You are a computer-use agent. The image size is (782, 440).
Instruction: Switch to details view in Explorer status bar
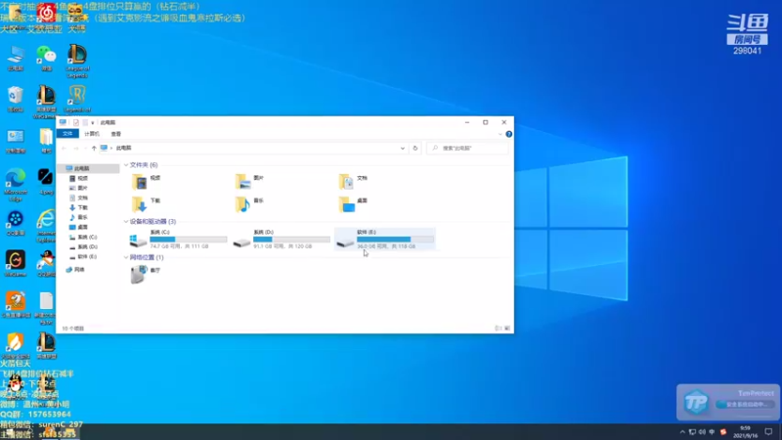click(x=498, y=329)
